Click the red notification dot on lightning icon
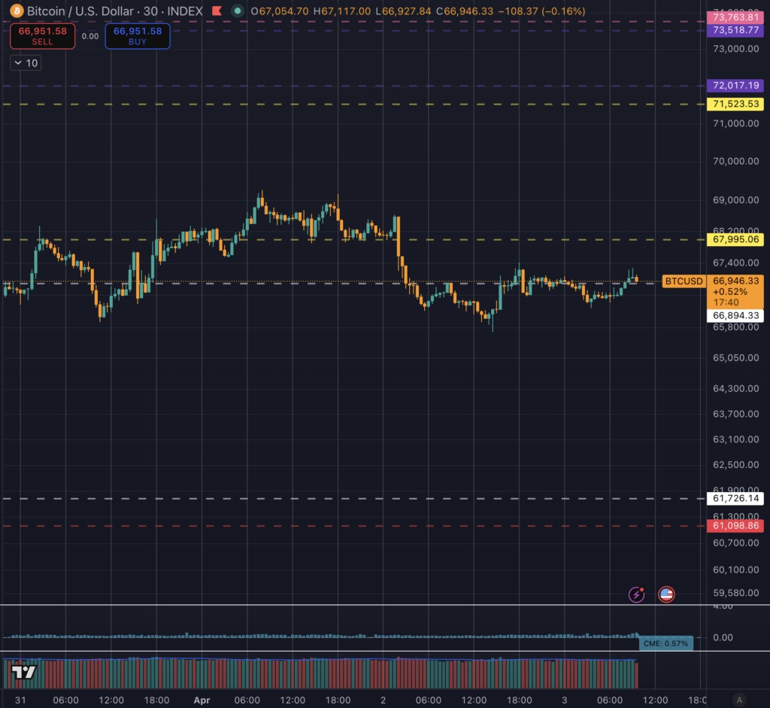The image size is (770, 708). 642,588
